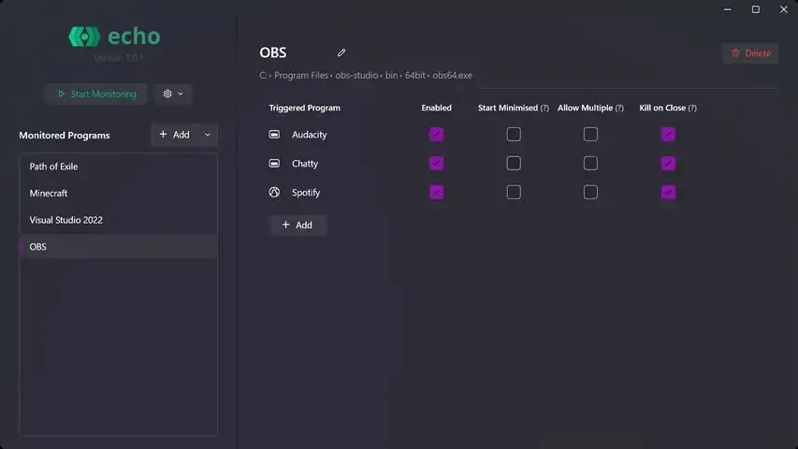Click the pencil icon to rename OBS
Image resolution: width=798 pixels, height=449 pixels.
coord(341,52)
